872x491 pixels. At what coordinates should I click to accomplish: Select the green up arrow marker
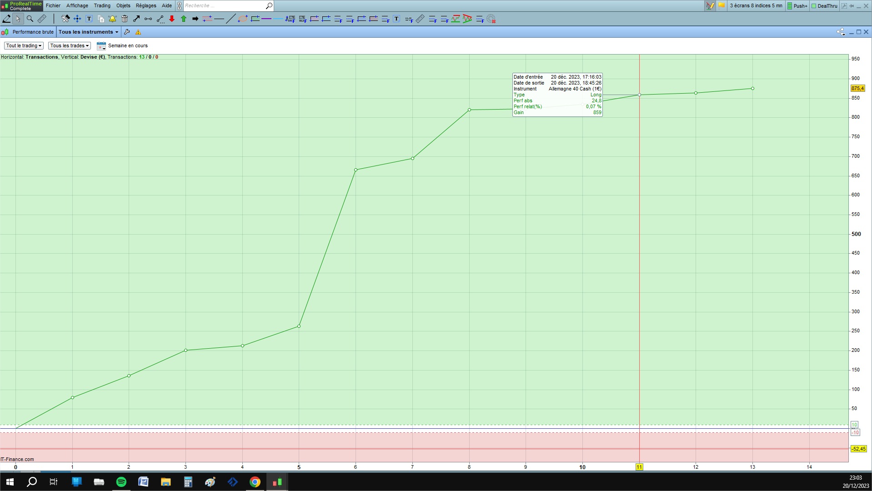(184, 19)
